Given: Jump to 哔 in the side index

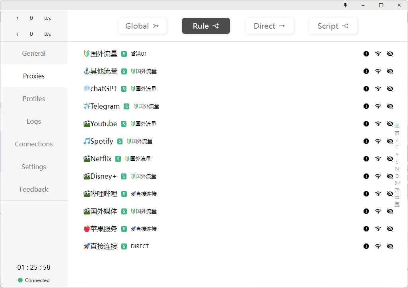Looking at the screenshot, I should point(397,183).
